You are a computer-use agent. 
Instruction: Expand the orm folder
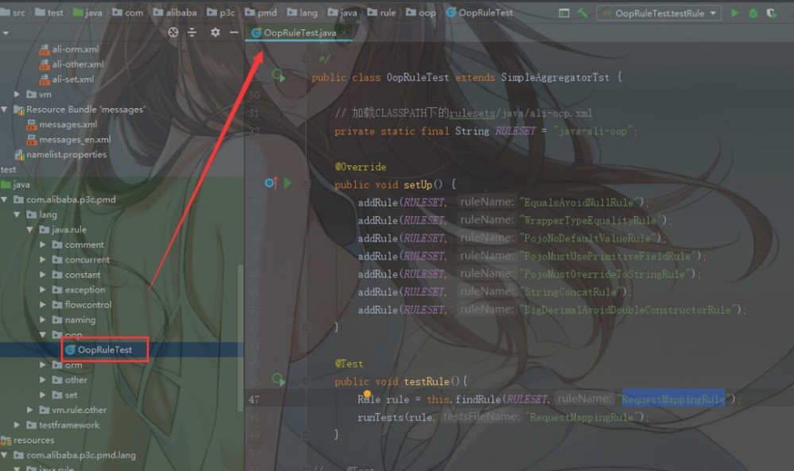tap(43, 365)
